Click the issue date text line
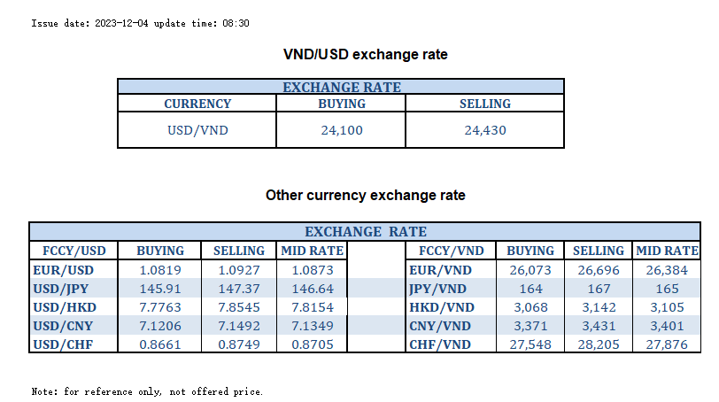 point(140,23)
